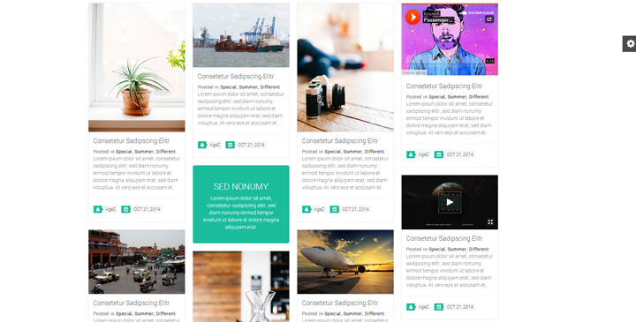Select Different category in the plant post
The width and height of the screenshot is (636, 322).
point(165,152)
